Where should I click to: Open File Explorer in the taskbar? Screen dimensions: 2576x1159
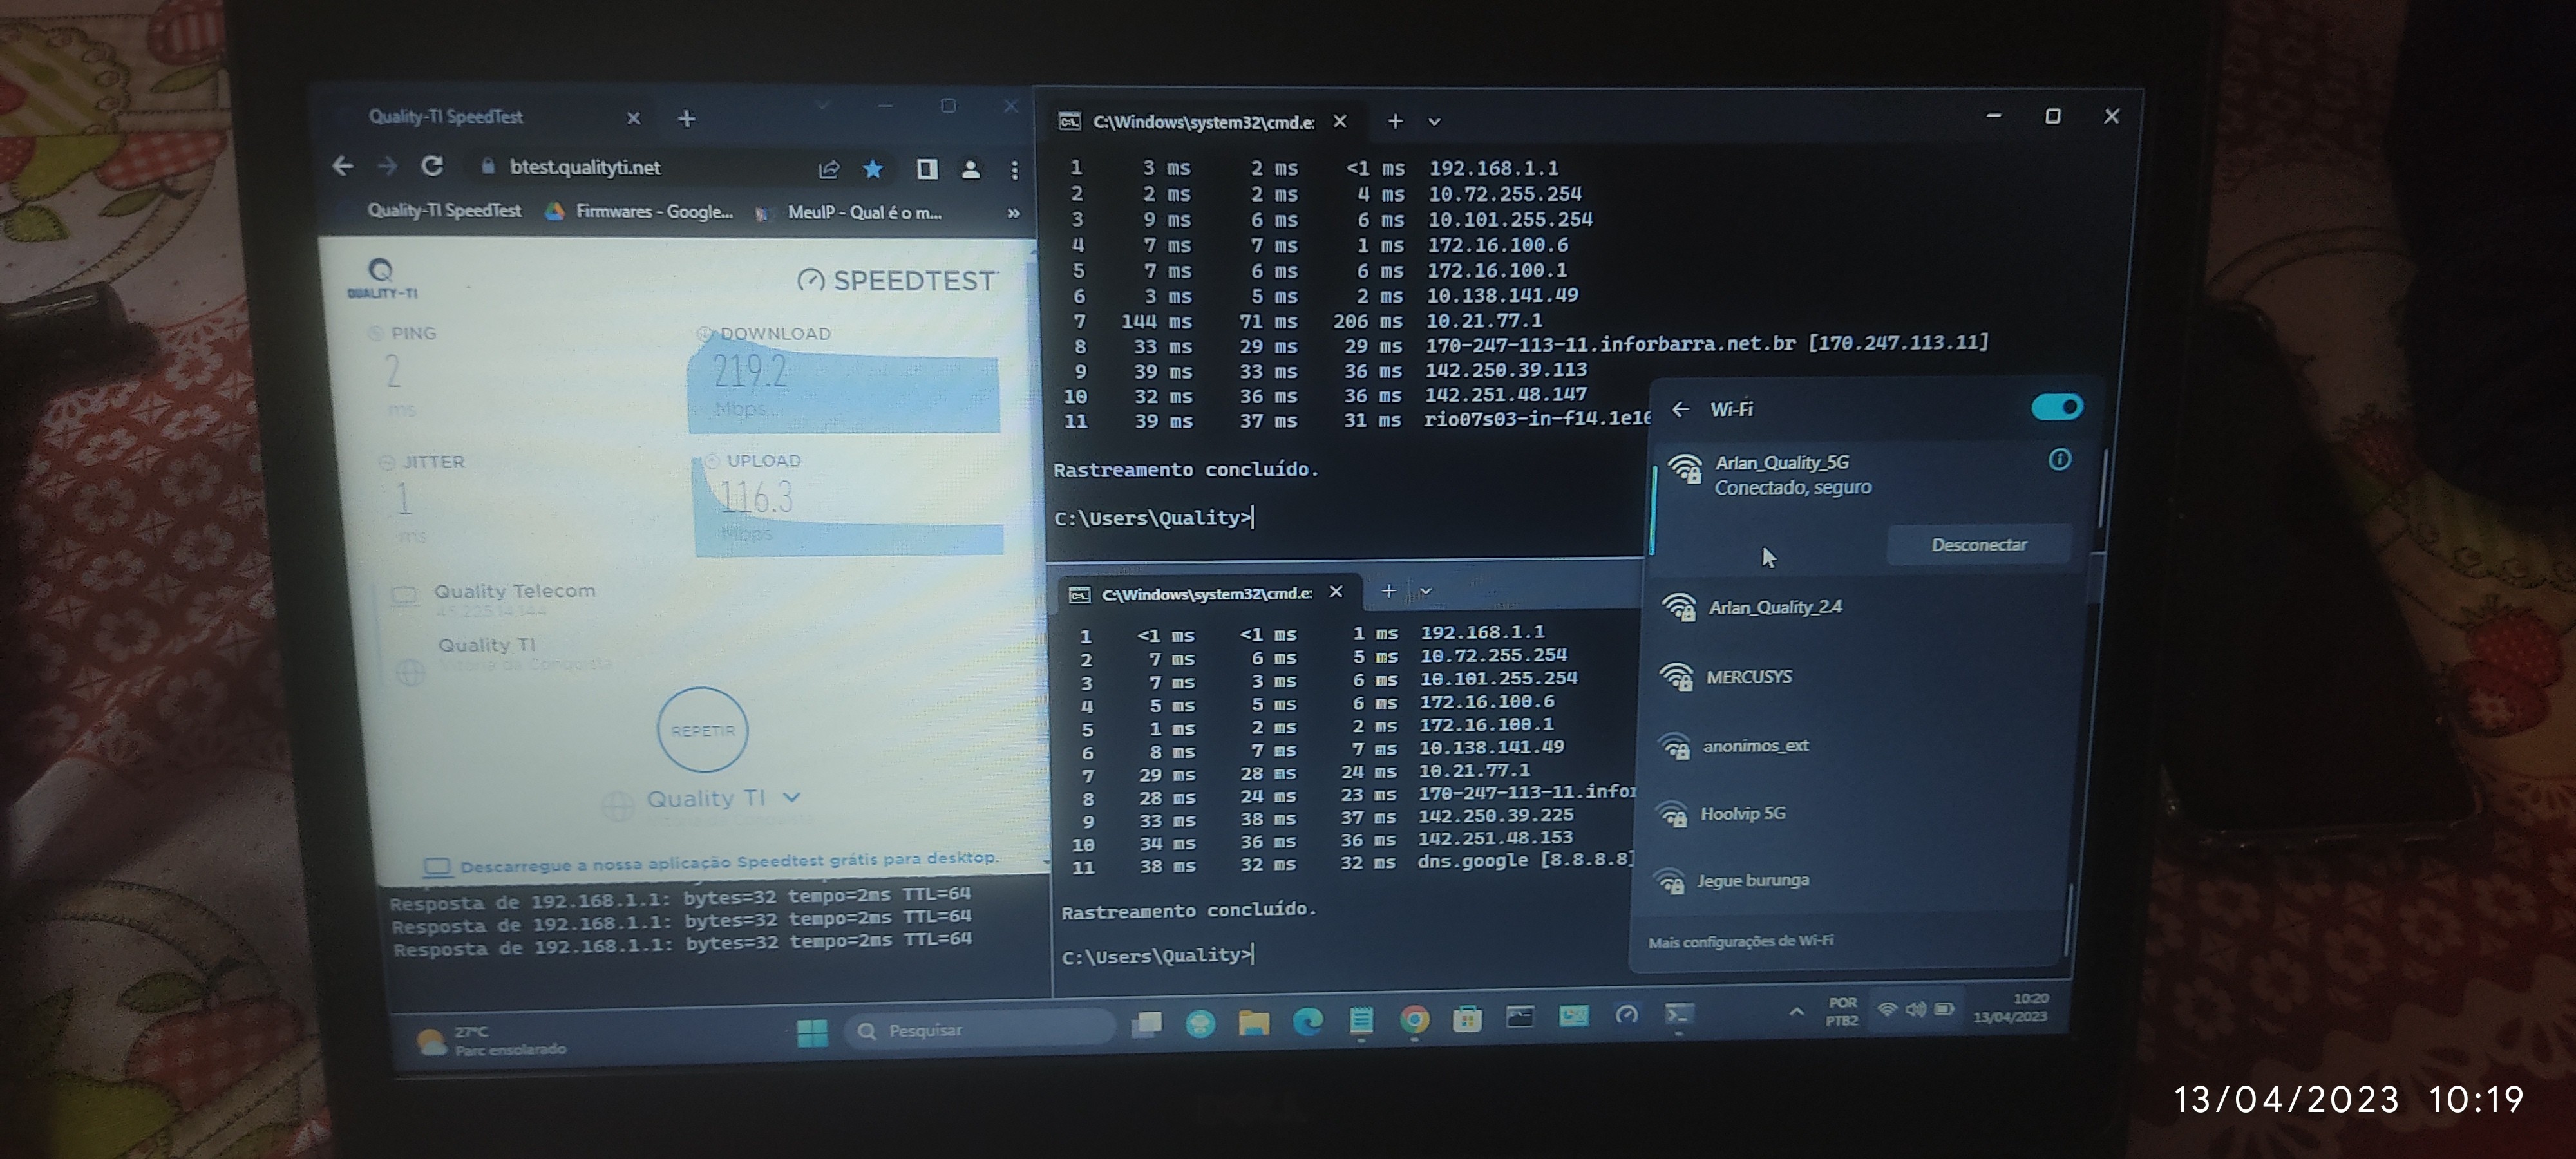tap(1253, 1021)
